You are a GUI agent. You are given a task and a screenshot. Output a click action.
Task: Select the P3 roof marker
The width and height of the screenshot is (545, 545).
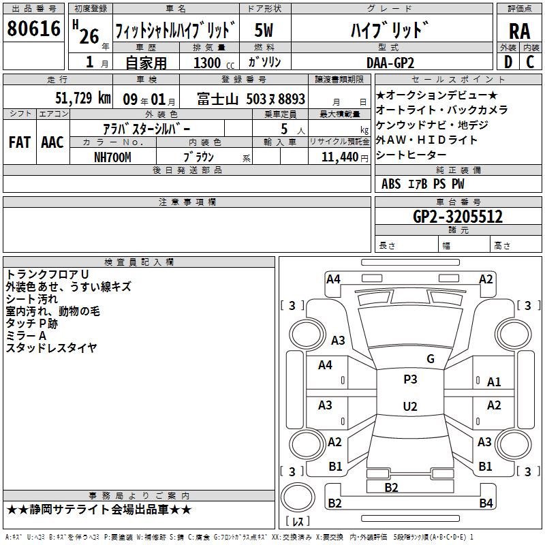pyautogui.click(x=410, y=379)
